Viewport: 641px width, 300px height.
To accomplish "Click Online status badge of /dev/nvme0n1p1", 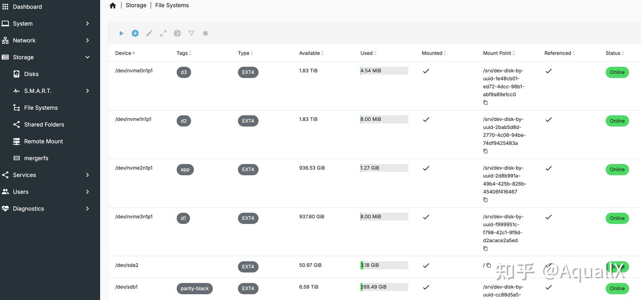I will [x=617, y=72].
